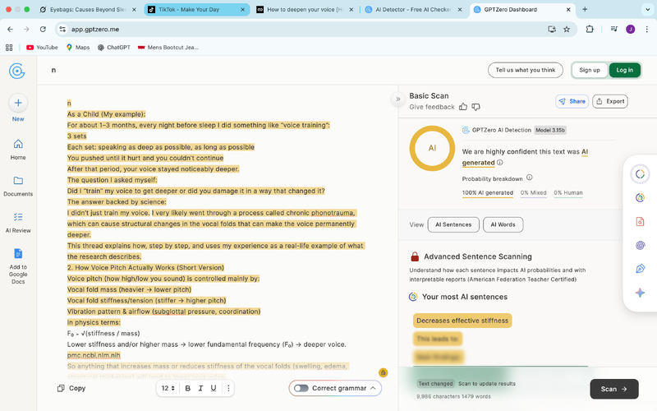Click the Export button
This screenshot has width=657, height=411.
[x=610, y=101]
